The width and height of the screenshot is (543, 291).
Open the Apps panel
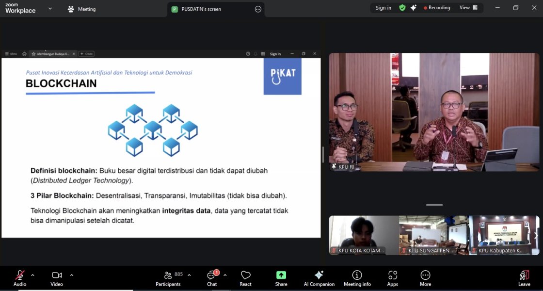coord(392,278)
